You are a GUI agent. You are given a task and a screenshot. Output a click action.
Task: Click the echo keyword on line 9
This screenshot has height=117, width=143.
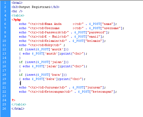click(x=23, y=37)
